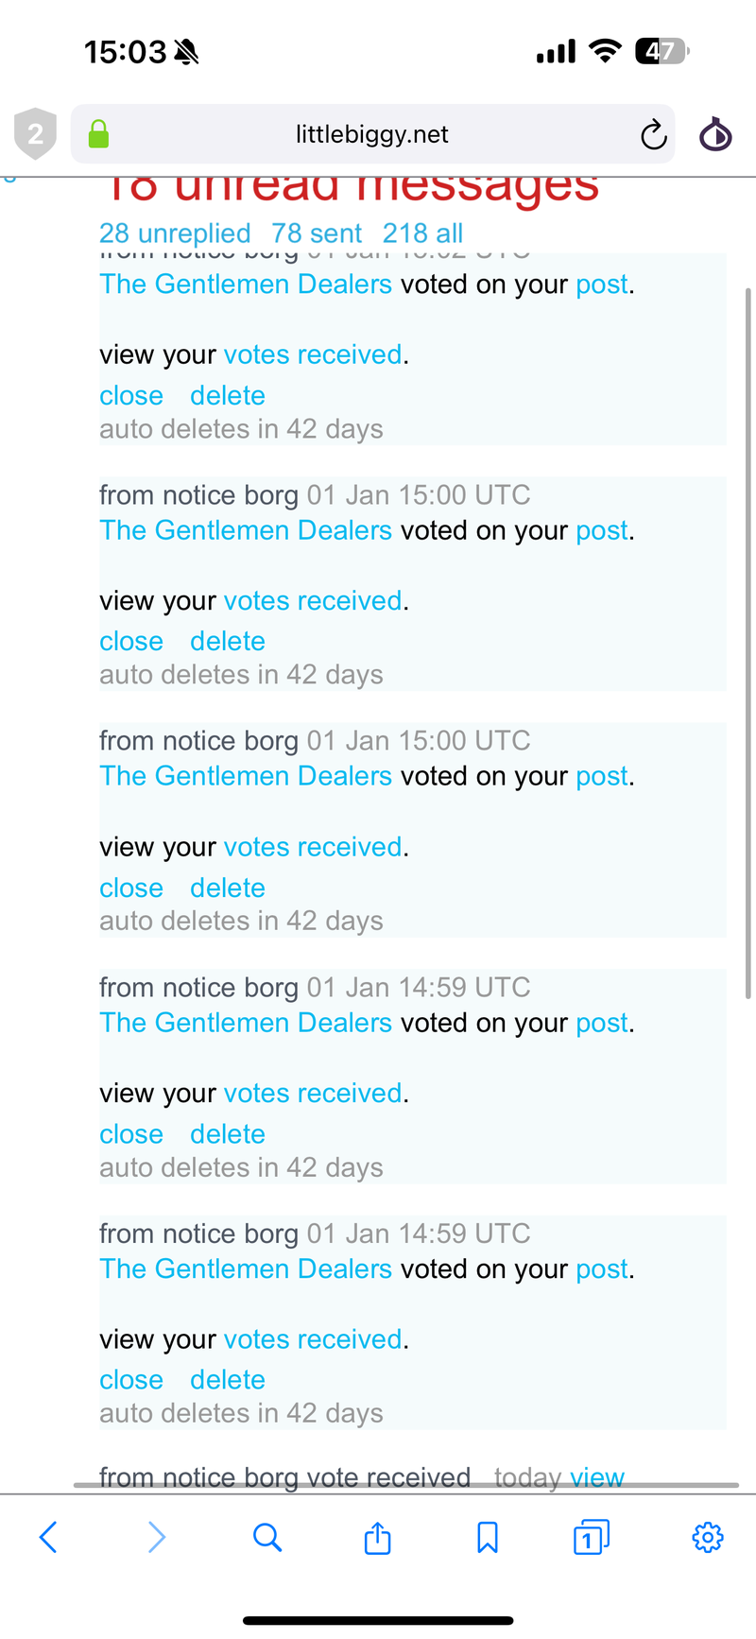Delete the last fully visible 14:59 message
The width and height of the screenshot is (756, 1639).
(228, 1380)
